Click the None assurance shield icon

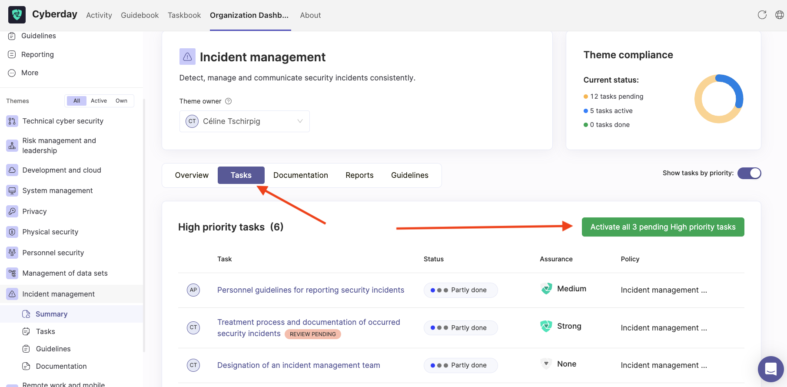[546, 364]
